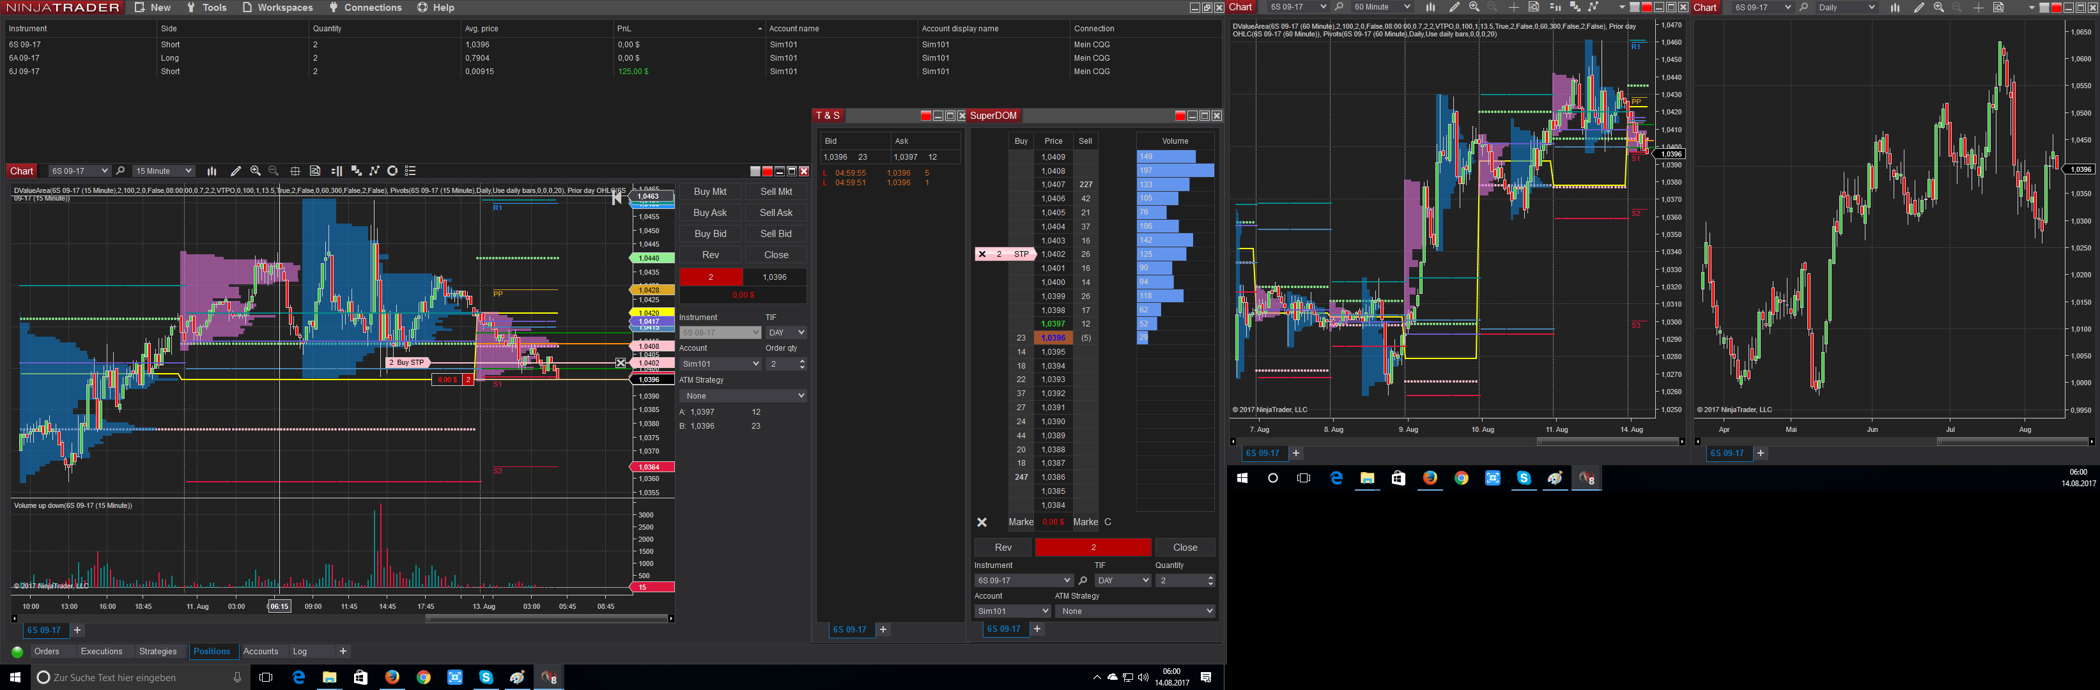Open the Tools menu
This screenshot has width=2100, height=690.
[x=206, y=7]
